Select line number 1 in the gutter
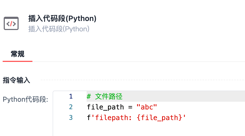 tap(71, 96)
